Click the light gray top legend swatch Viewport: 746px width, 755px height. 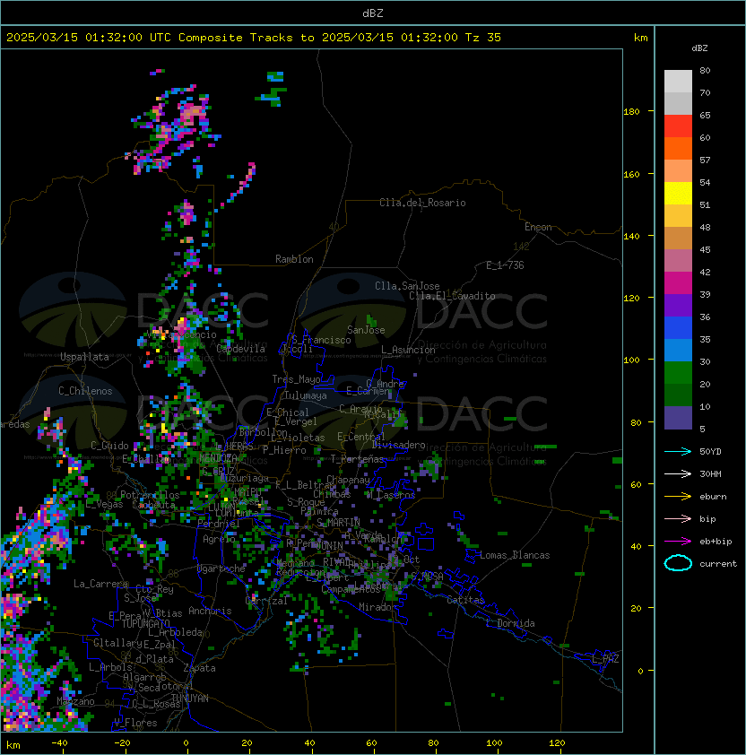point(678,81)
